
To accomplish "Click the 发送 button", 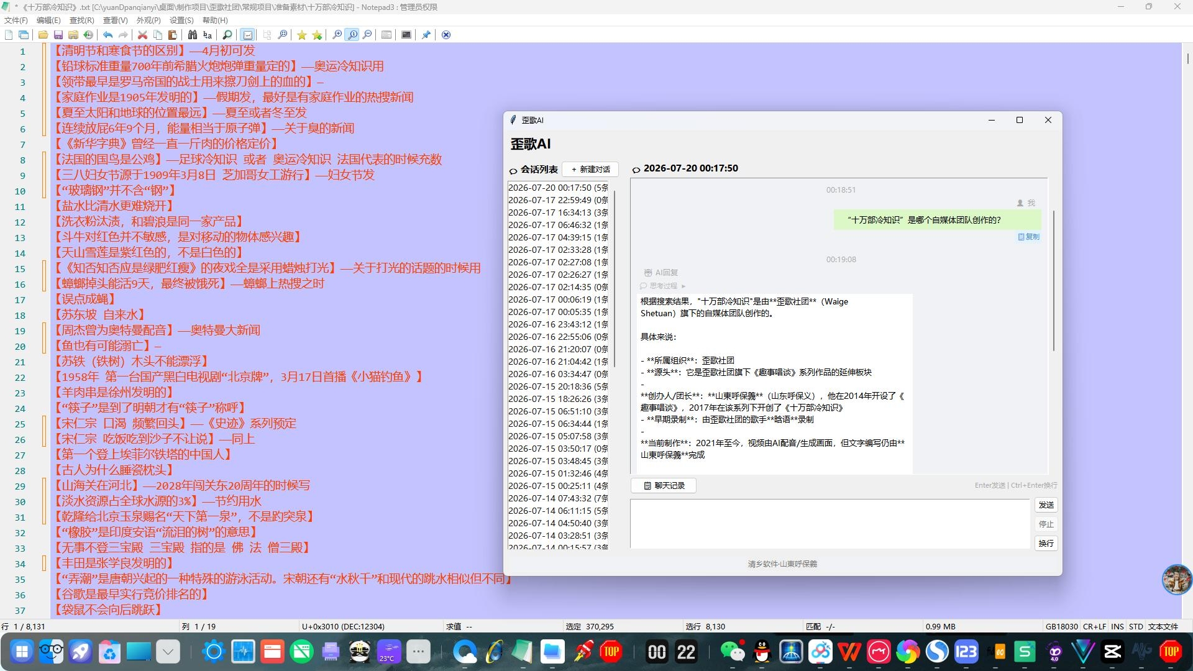I will (x=1046, y=505).
